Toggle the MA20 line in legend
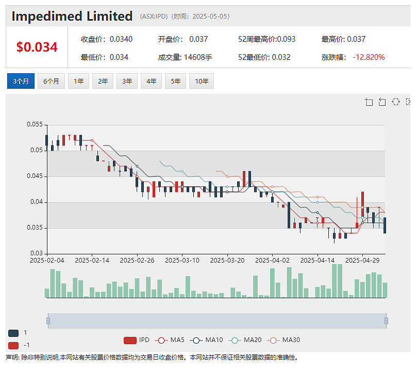Viewport: 417px width, 373px height. tap(245, 340)
